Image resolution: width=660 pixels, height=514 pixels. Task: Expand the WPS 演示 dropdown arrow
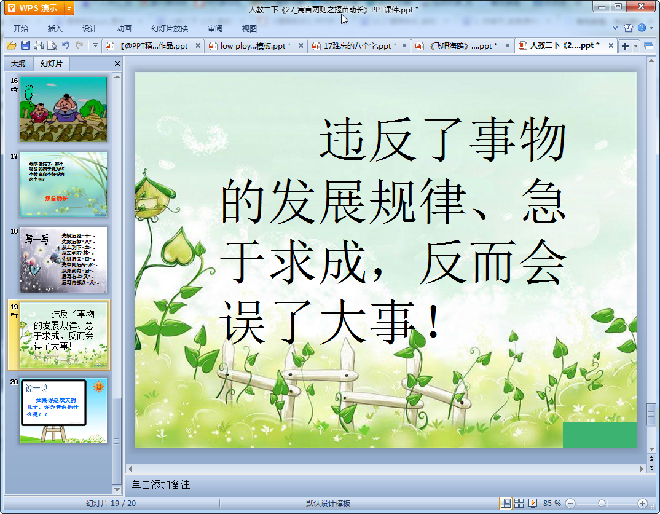(69, 9)
